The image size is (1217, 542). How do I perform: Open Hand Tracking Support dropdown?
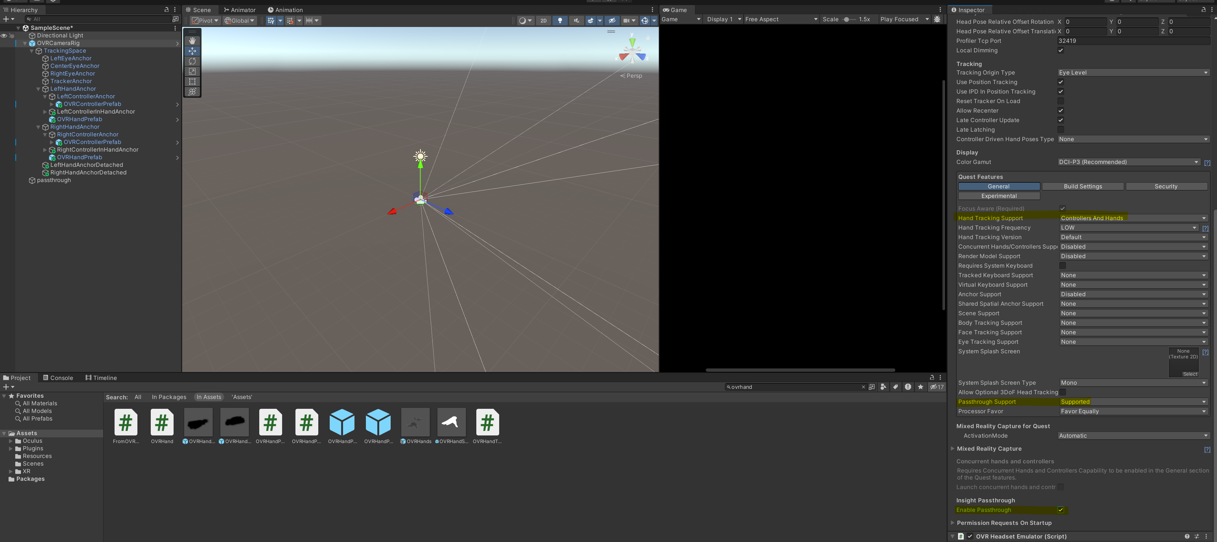pyautogui.click(x=1133, y=218)
